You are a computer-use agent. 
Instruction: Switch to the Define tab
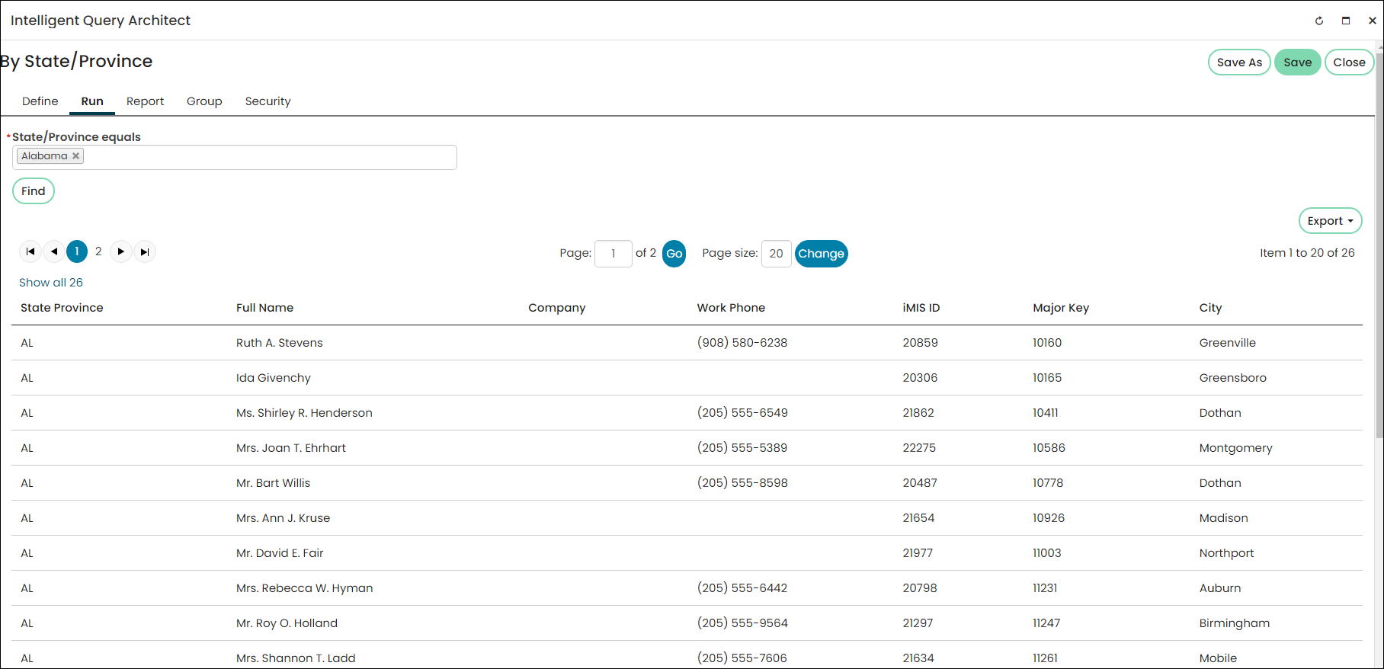point(40,101)
